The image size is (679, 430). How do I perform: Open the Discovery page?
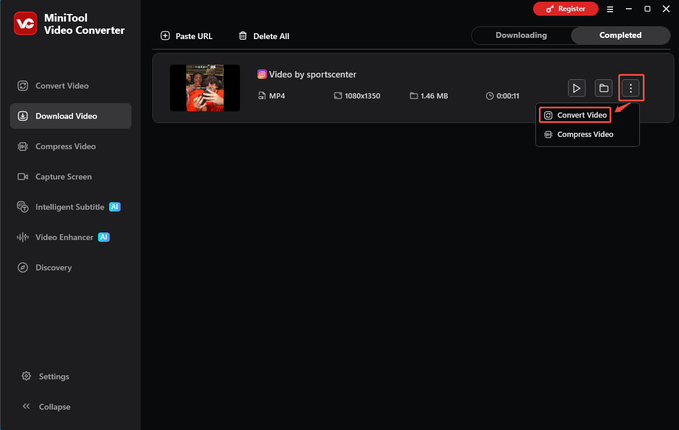(x=71, y=267)
